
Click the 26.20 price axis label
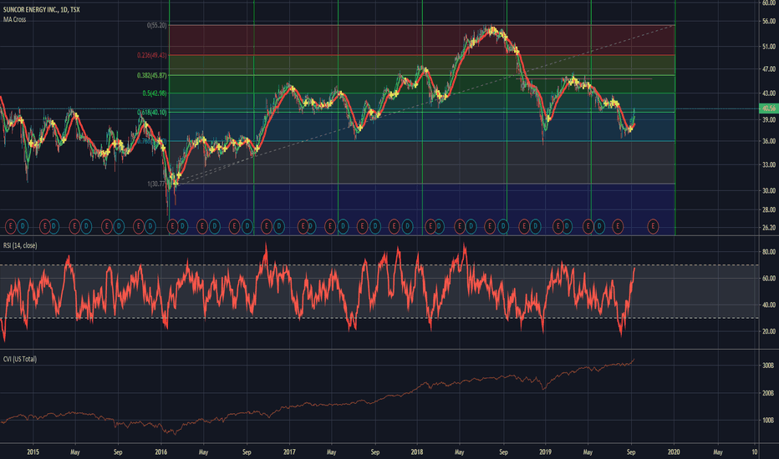[x=769, y=227]
